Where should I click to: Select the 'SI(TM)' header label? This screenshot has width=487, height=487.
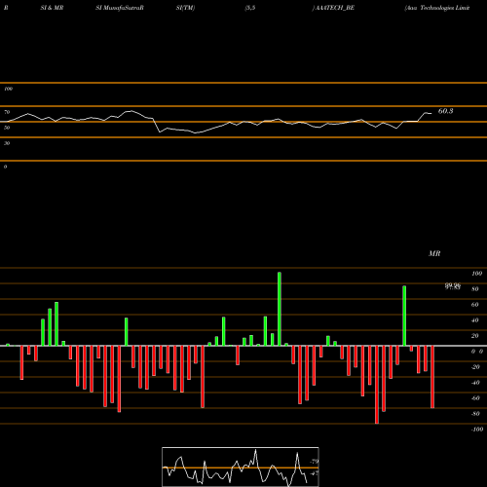click(185, 8)
